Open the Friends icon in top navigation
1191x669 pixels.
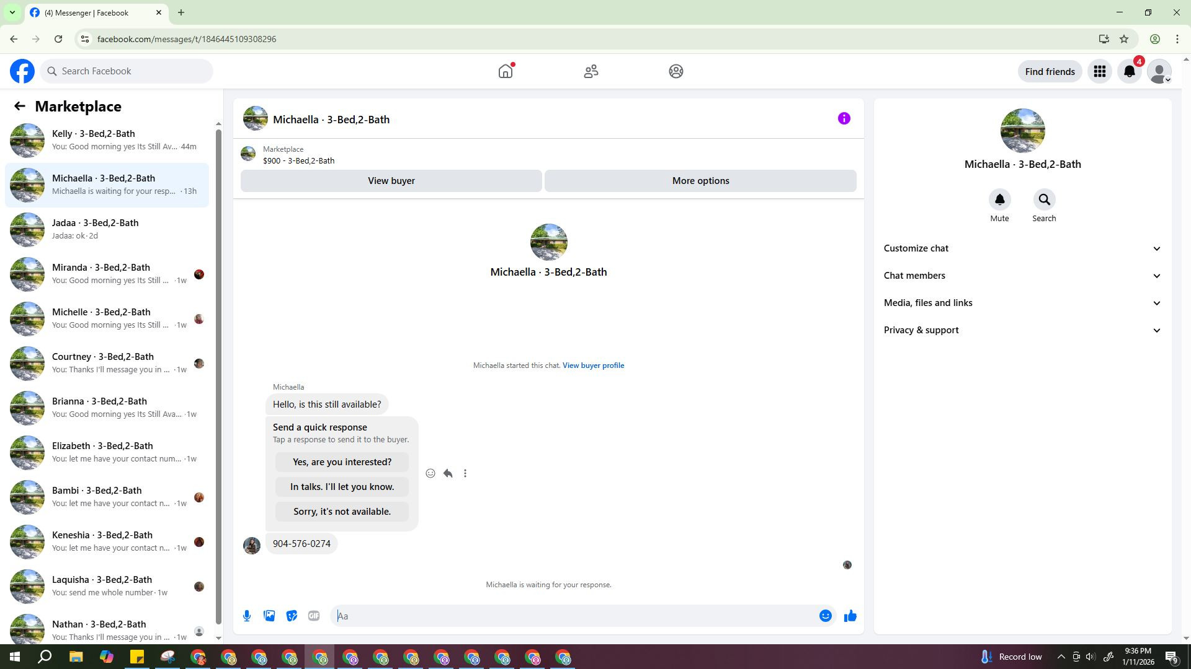tap(591, 71)
